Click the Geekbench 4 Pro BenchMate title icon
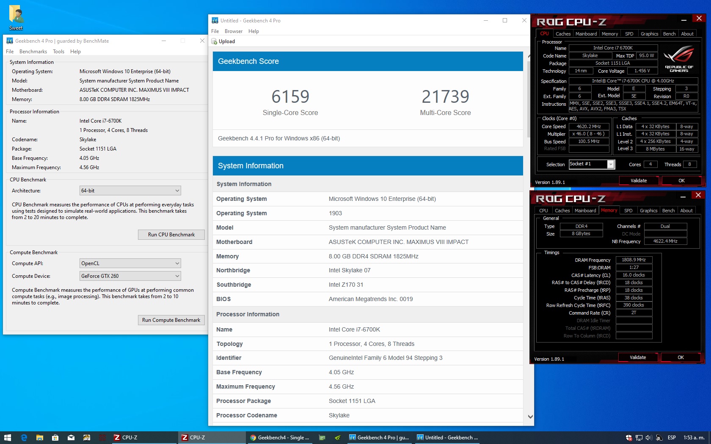The image size is (711, 444). (x=10, y=41)
